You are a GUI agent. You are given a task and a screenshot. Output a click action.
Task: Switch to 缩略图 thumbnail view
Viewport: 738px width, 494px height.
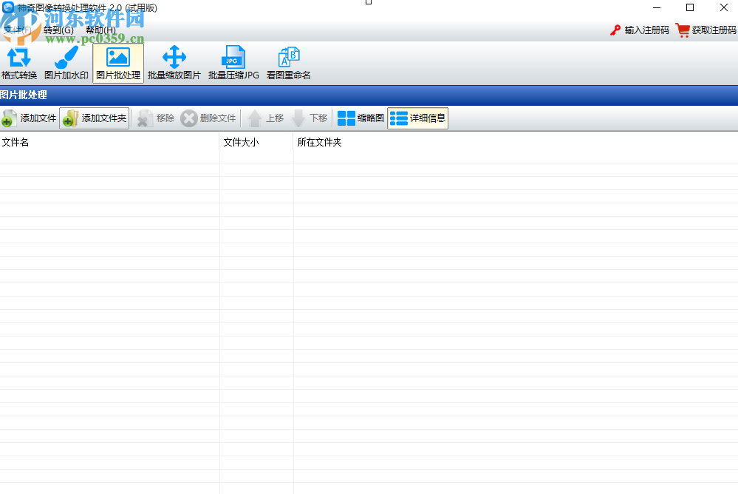pyautogui.click(x=361, y=118)
